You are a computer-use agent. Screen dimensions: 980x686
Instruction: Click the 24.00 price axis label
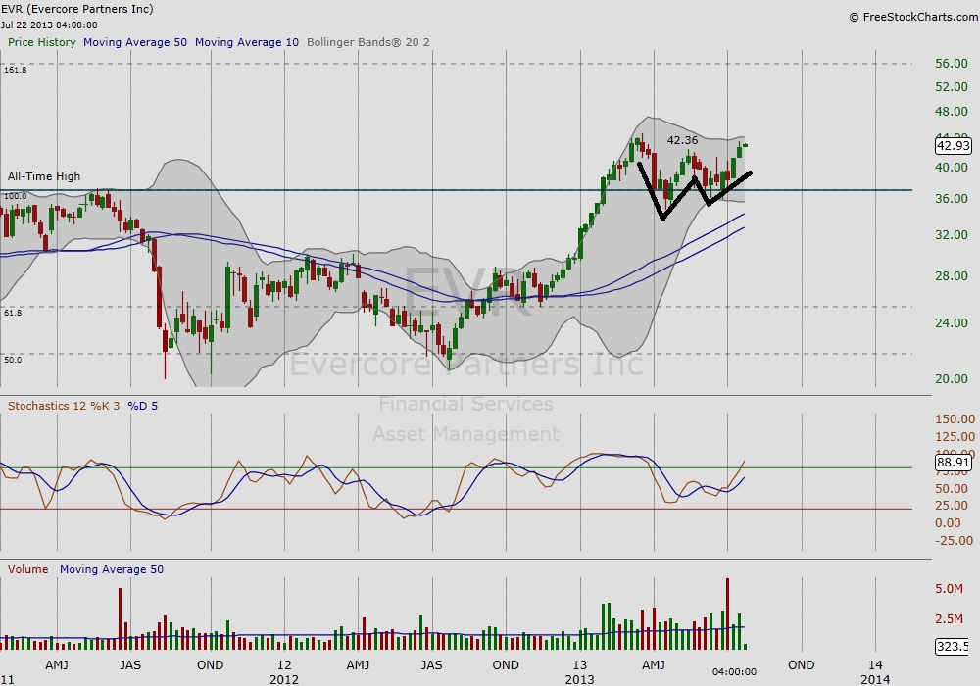[x=952, y=323]
